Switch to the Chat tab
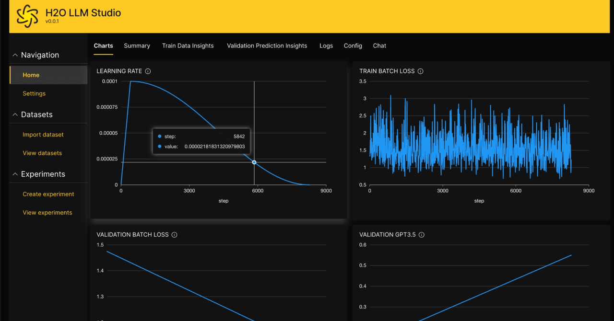 (379, 46)
